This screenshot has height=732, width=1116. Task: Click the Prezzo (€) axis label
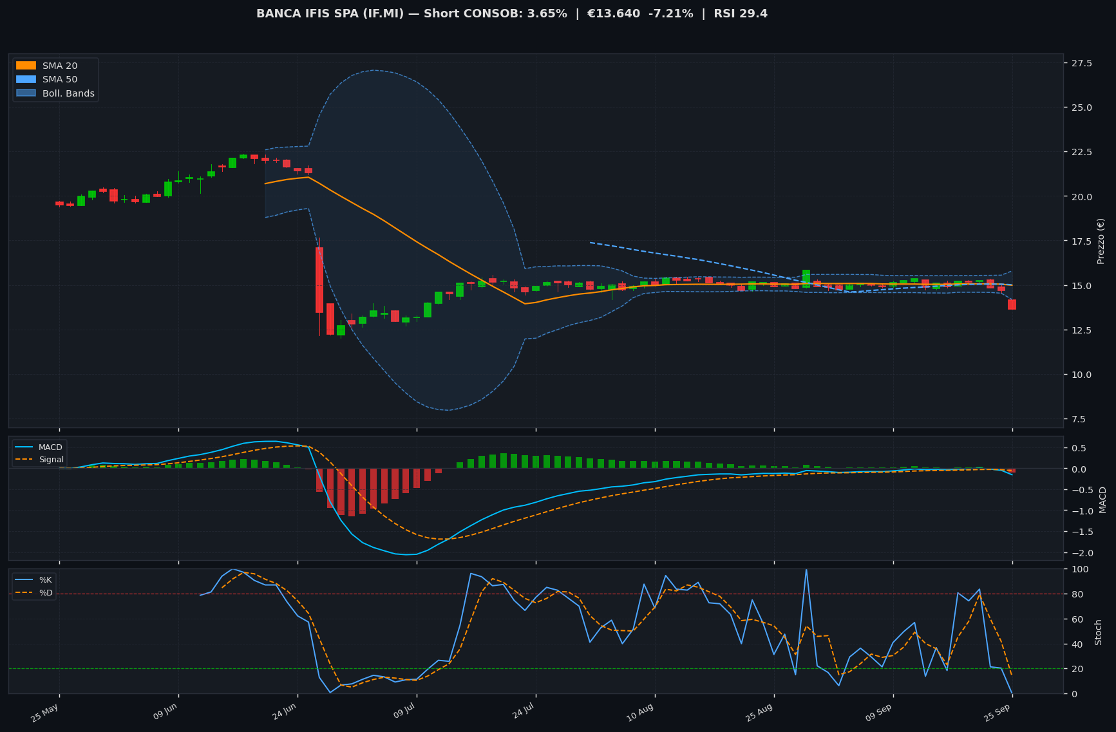tap(1101, 241)
